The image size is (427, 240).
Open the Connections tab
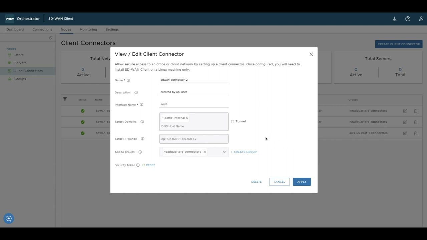pyautogui.click(x=42, y=29)
